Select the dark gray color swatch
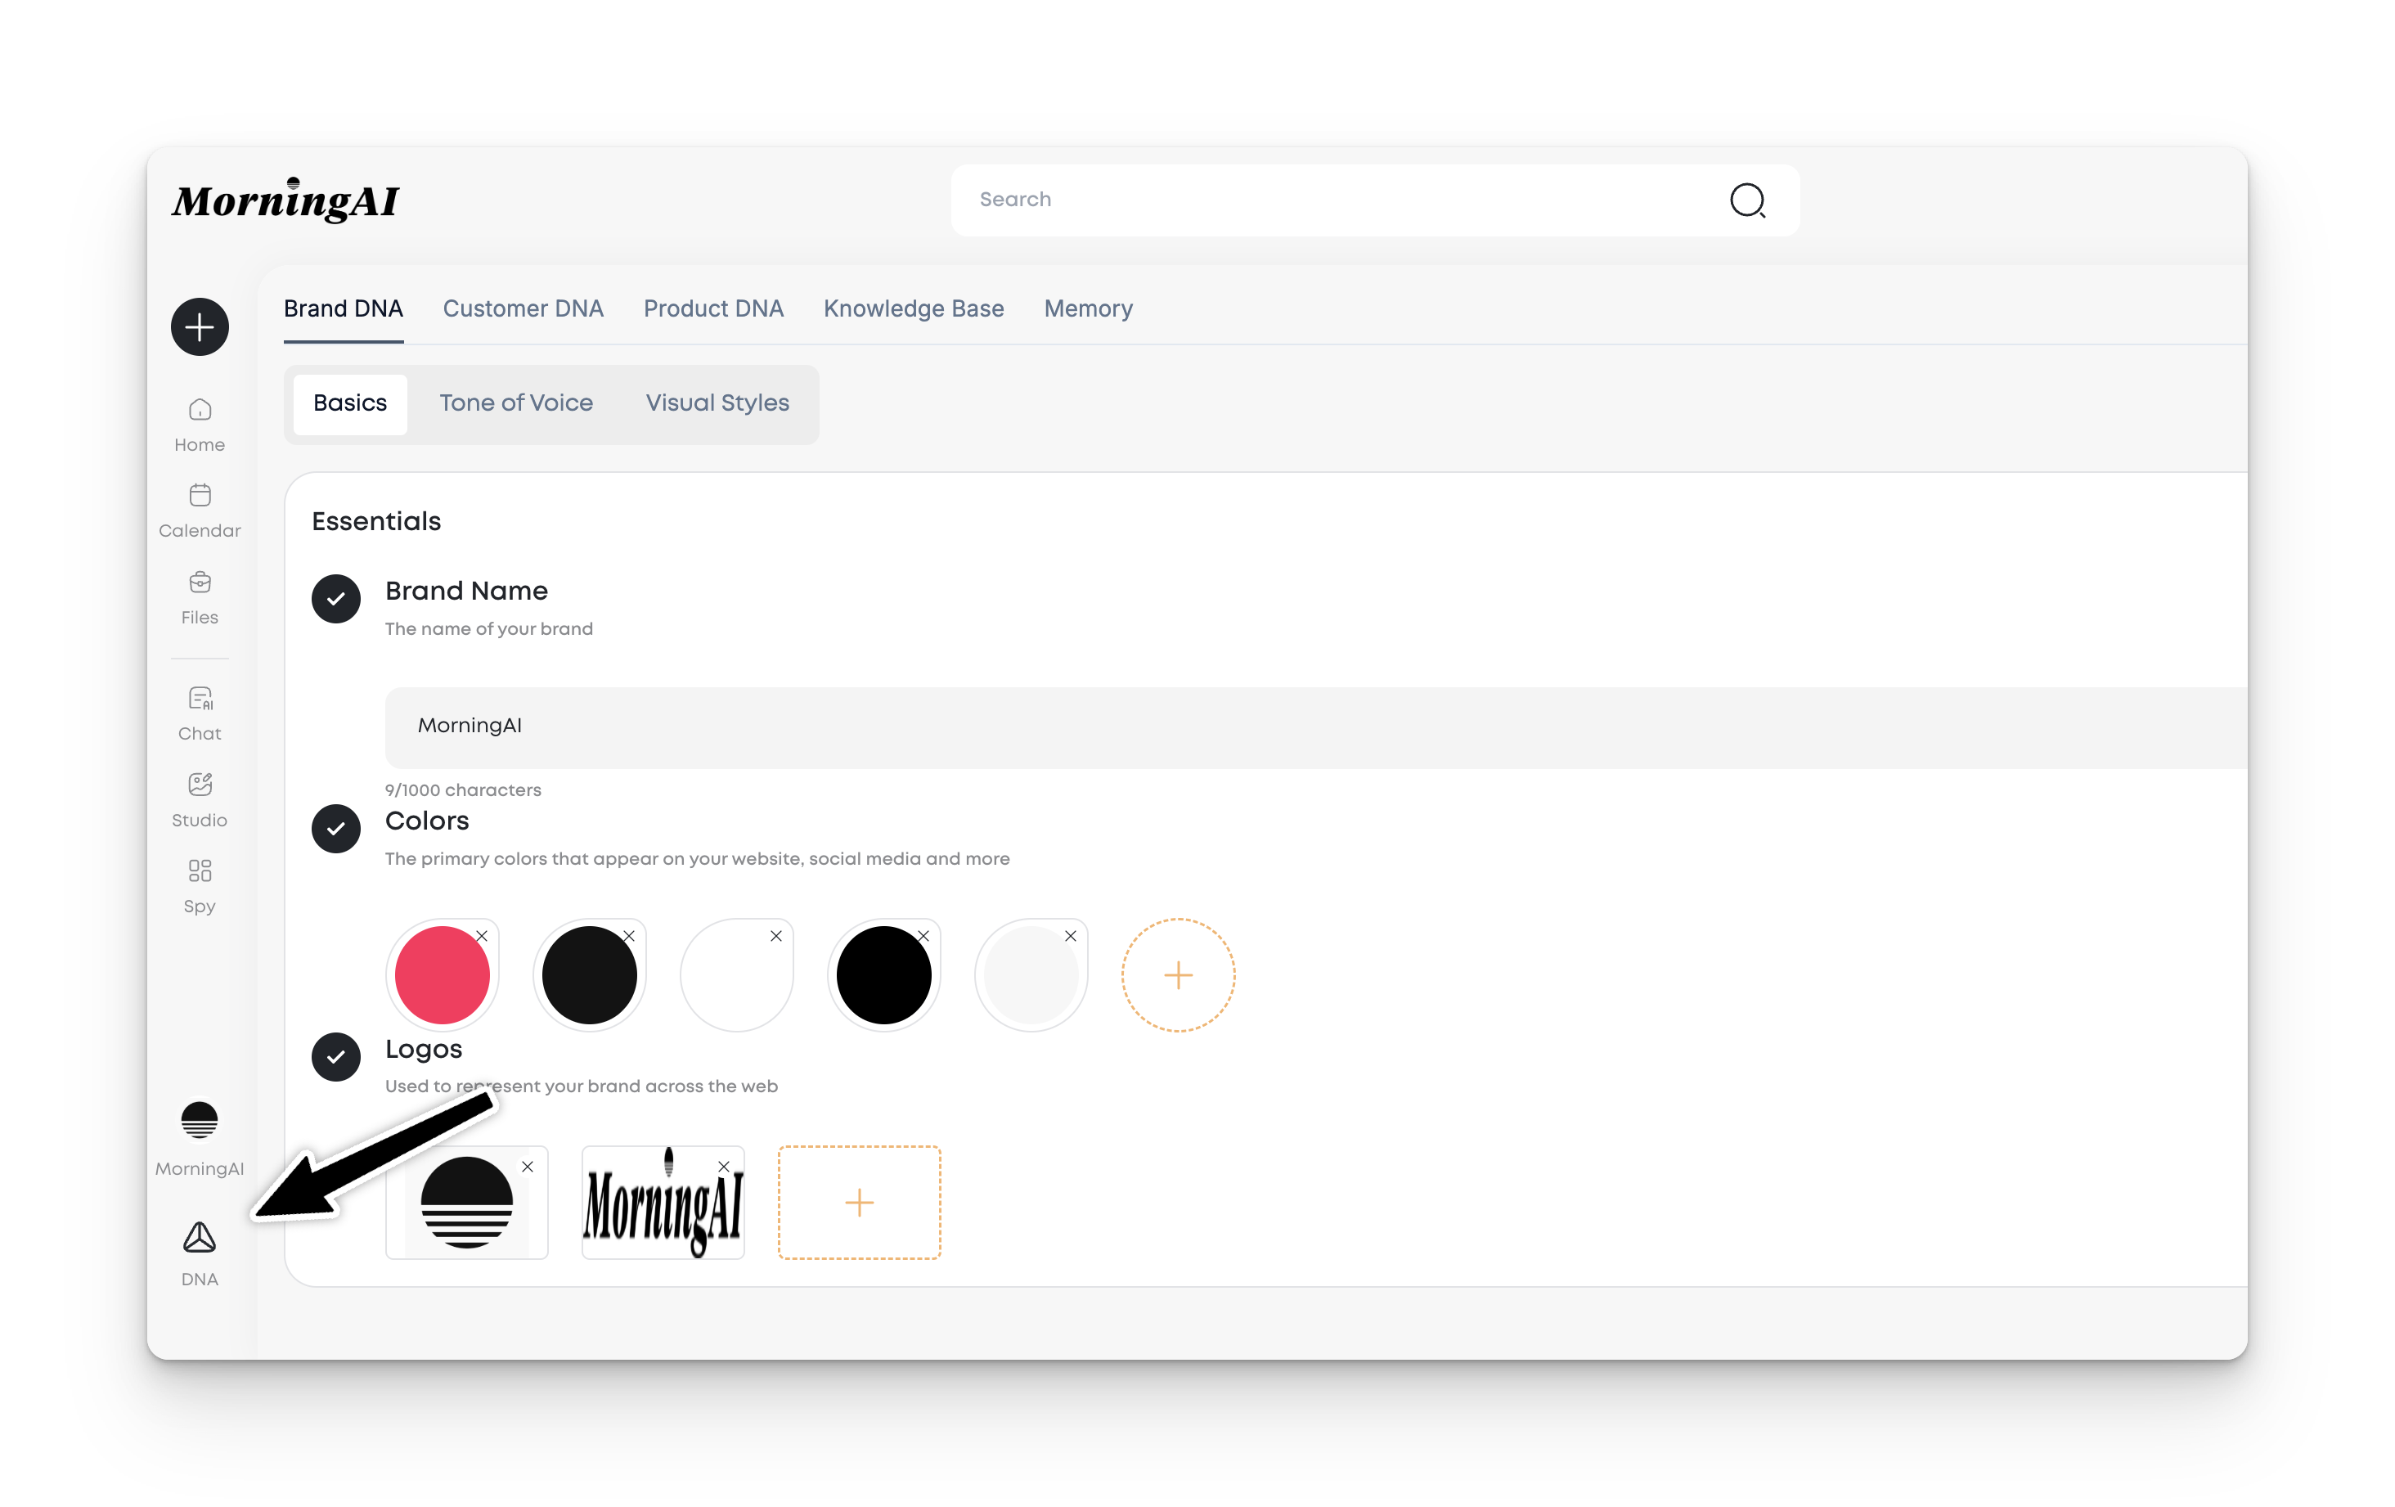Screen dimensions: 2395x1507 tap(589, 976)
